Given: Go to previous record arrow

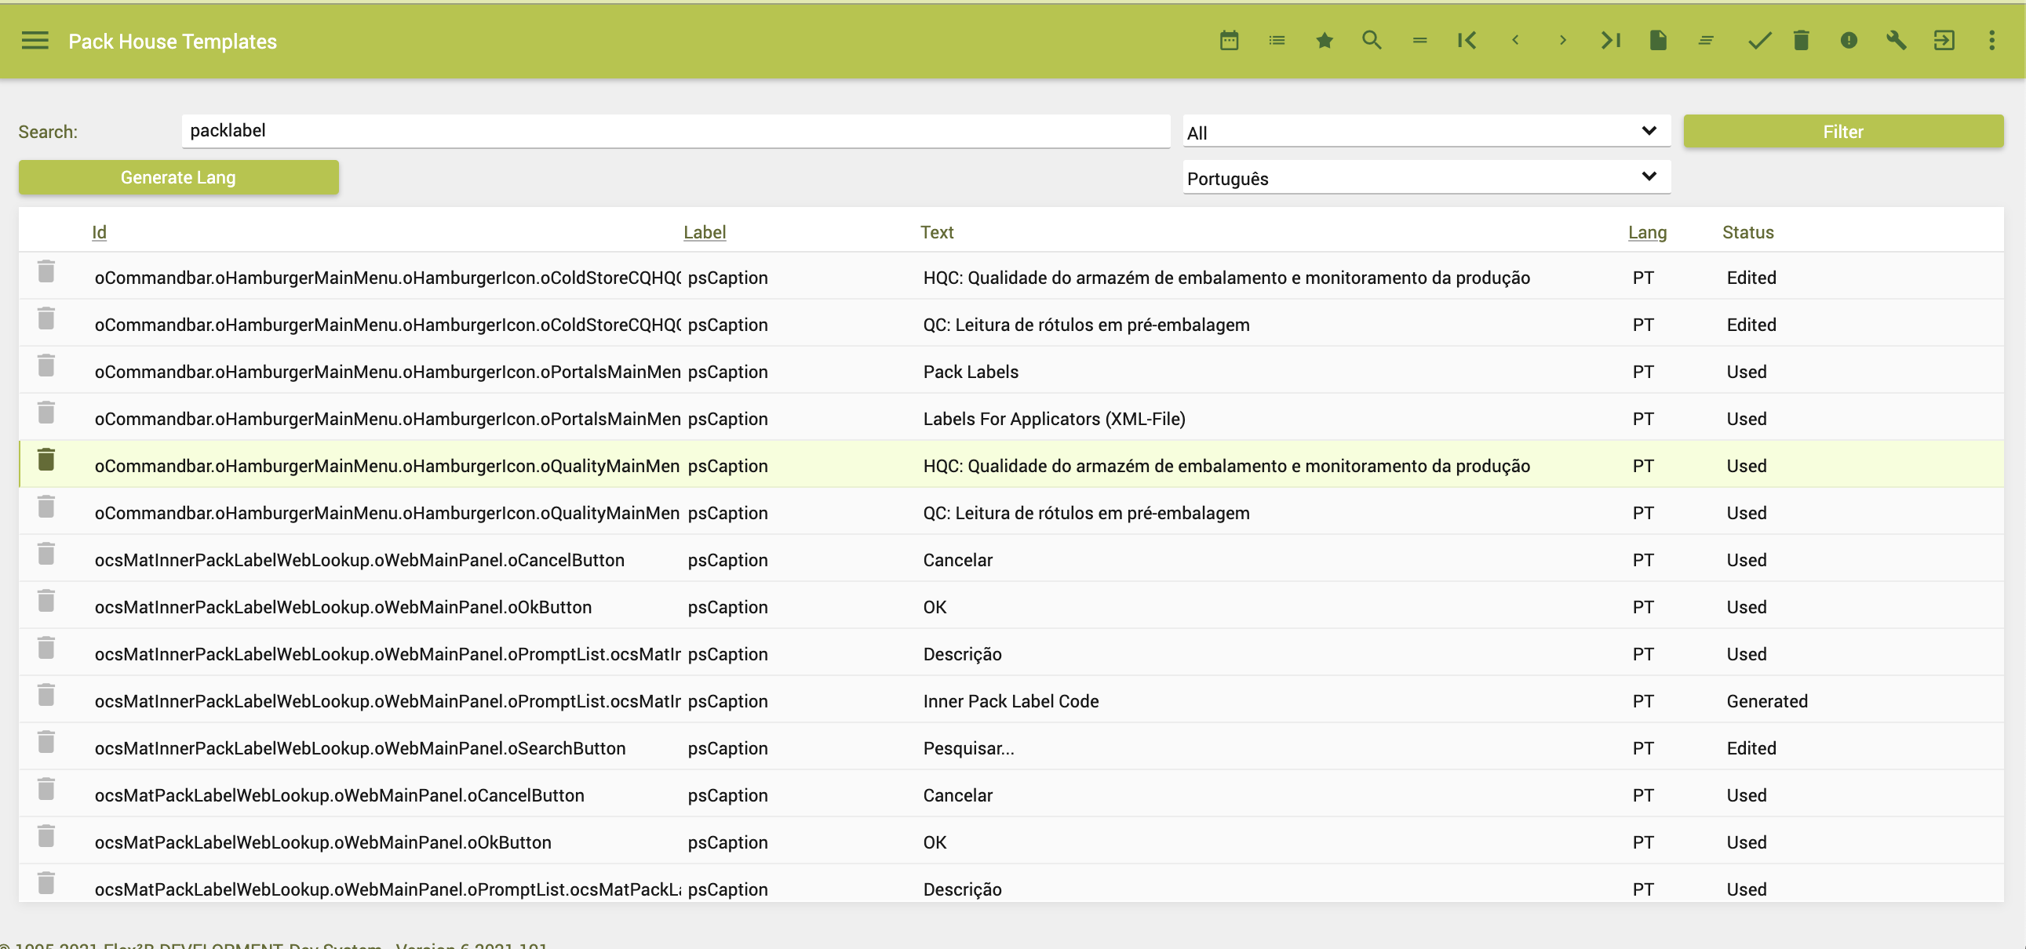Looking at the screenshot, I should coord(1514,41).
